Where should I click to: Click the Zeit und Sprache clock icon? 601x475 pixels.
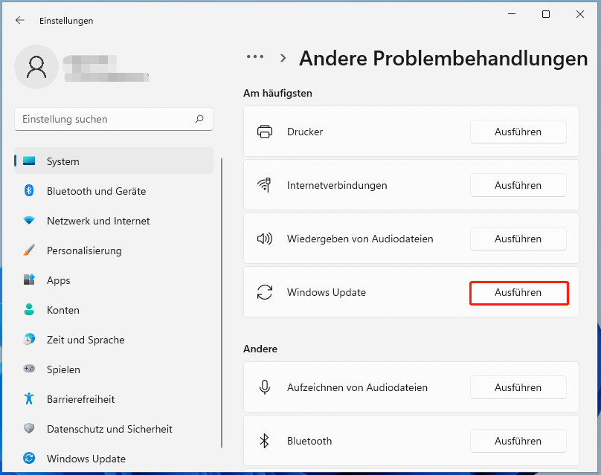coord(29,340)
